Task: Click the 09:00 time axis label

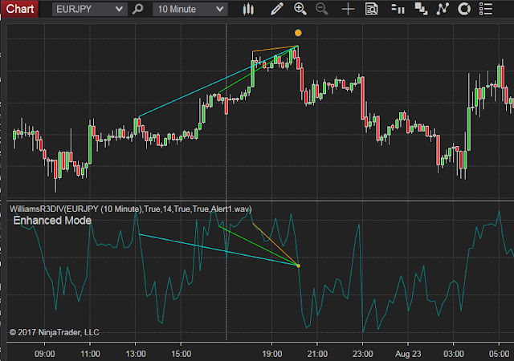Action: click(45, 354)
